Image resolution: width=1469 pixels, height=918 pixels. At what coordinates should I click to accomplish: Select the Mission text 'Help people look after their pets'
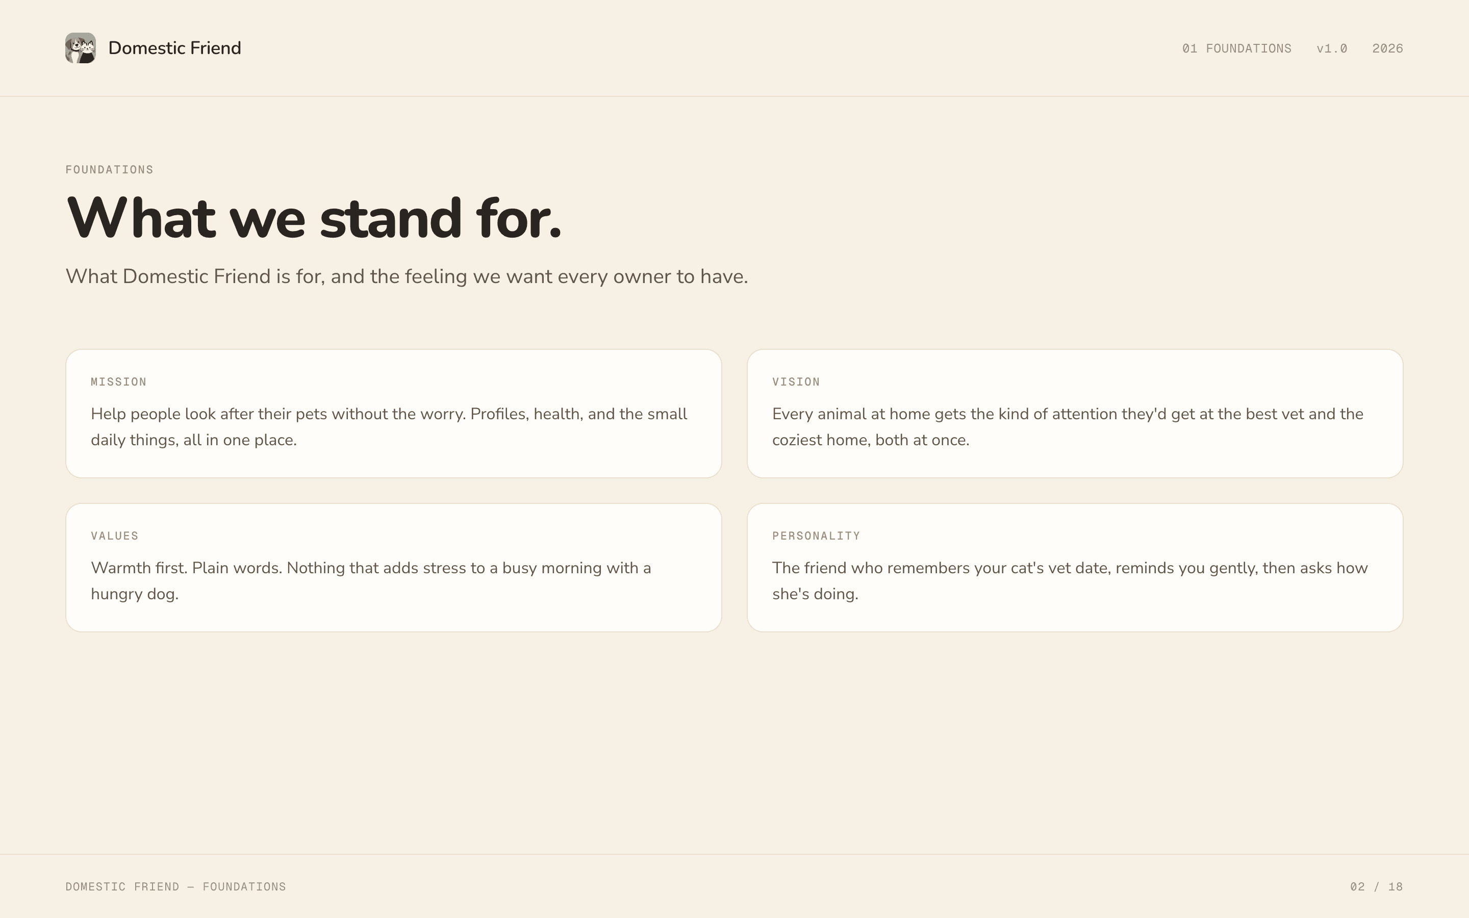[x=389, y=427]
